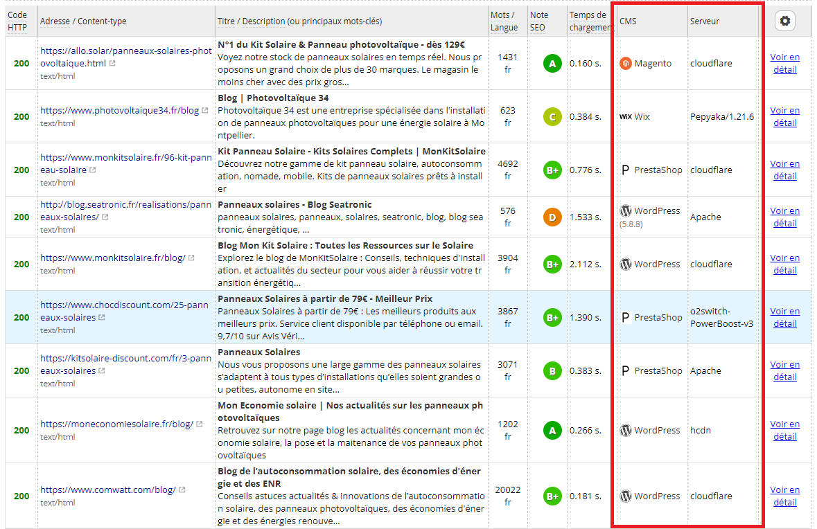The image size is (817, 529).
Task: Select server value o2switch-PowerBoost-v3
Action: coord(721,317)
